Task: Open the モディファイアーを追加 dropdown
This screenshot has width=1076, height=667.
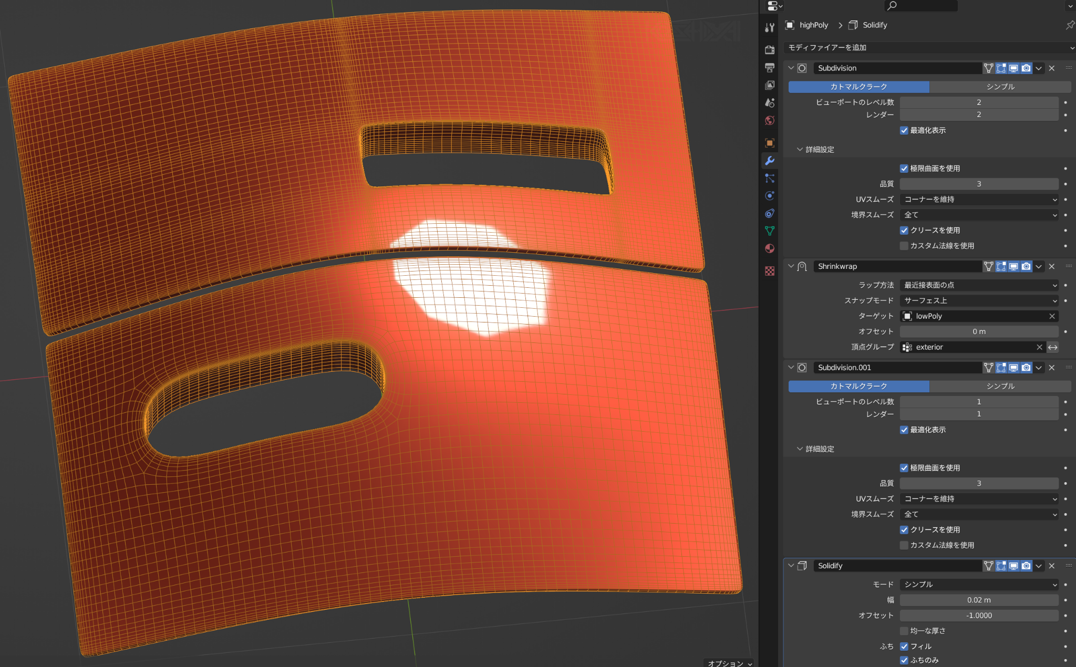Action: click(x=929, y=48)
